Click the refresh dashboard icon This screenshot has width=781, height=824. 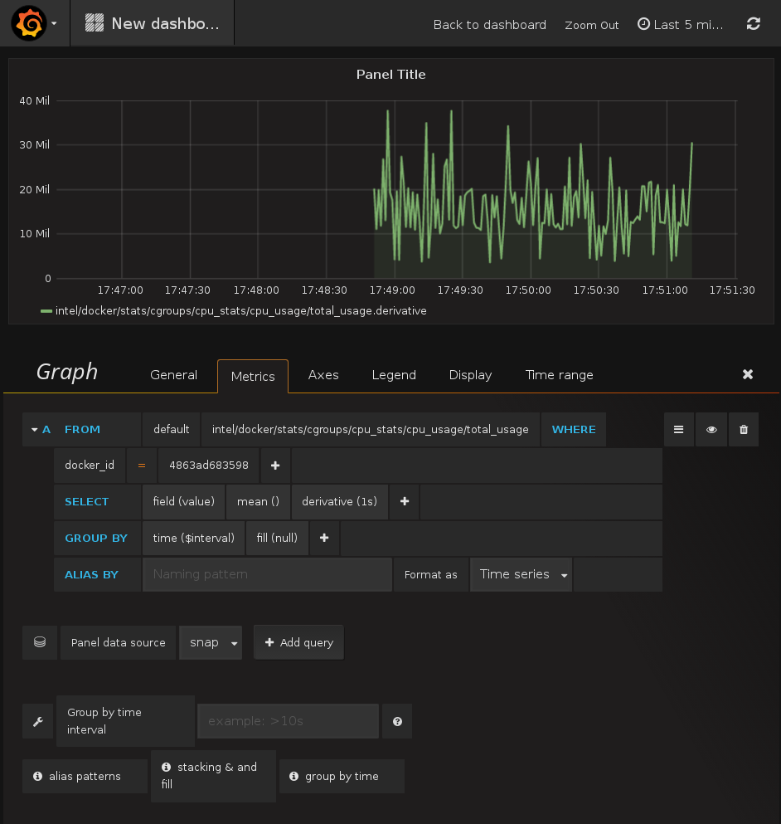coord(753,24)
